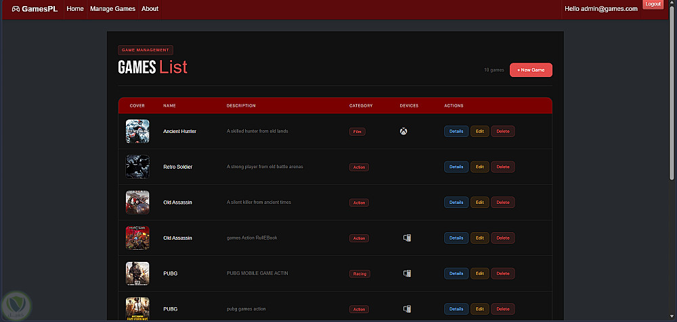Select the 'Ancient Hunter' game name

click(179, 131)
